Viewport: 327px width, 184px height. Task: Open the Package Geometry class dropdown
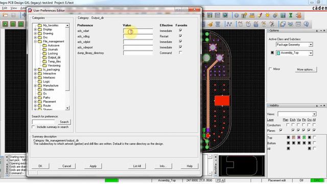click(311, 44)
